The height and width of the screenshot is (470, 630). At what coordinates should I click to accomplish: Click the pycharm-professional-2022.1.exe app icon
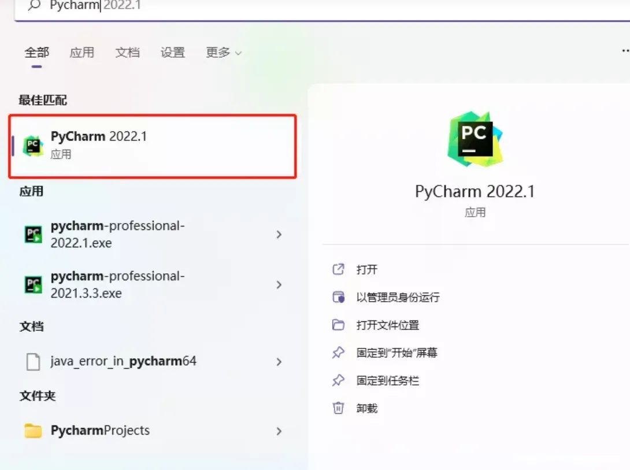[31, 234]
